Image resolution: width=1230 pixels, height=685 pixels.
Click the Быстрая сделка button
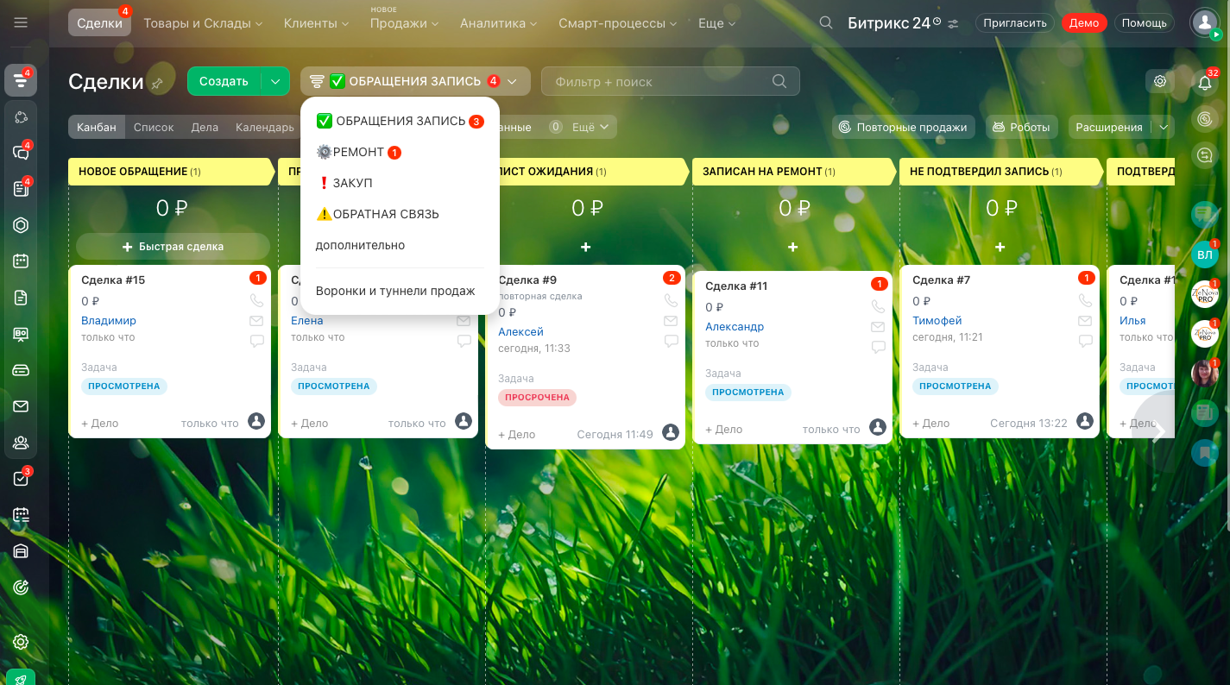click(173, 246)
